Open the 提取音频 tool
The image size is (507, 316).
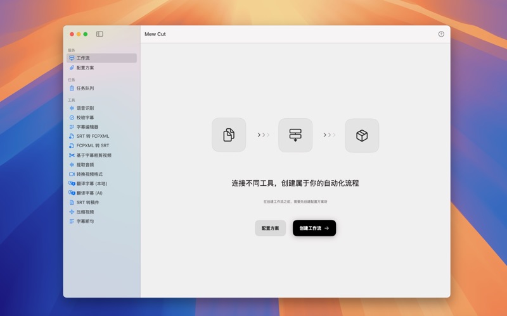(x=101, y=164)
